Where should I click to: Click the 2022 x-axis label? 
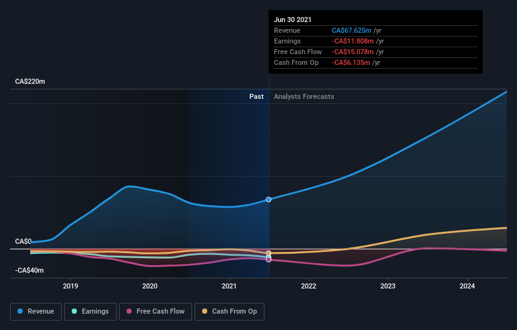click(x=309, y=286)
